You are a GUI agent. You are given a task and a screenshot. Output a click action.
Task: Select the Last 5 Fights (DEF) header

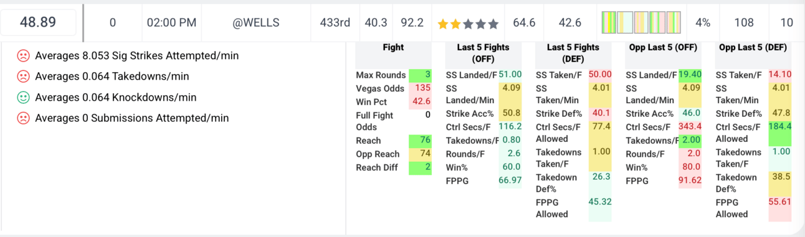tap(573, 53)
